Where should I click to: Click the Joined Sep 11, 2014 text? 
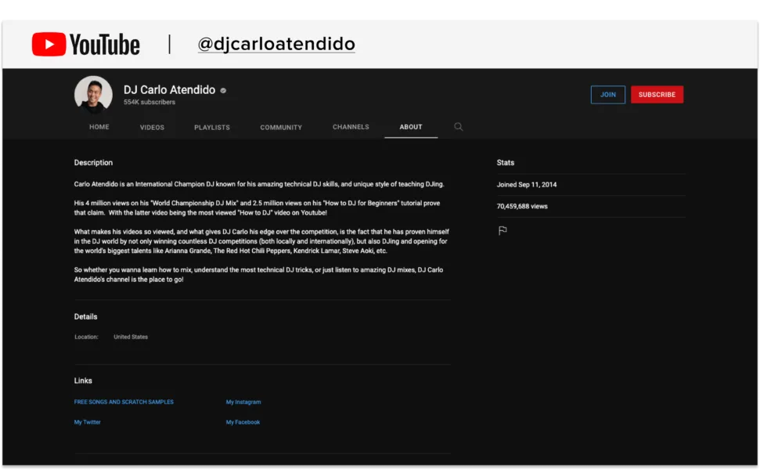tap(527, 185)
